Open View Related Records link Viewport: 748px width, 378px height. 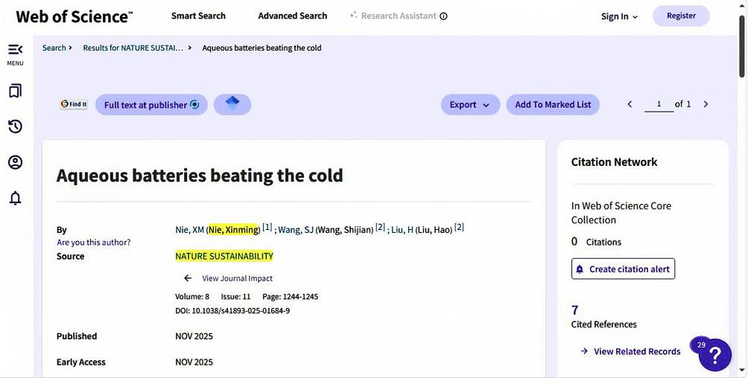(636, 351)
